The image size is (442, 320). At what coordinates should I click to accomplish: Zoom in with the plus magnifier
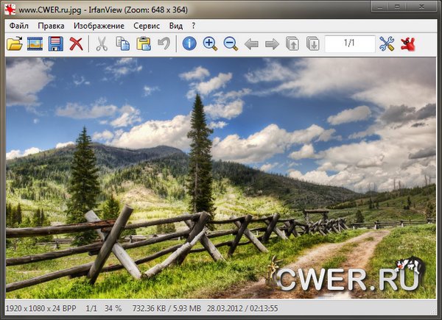(210, 43)
